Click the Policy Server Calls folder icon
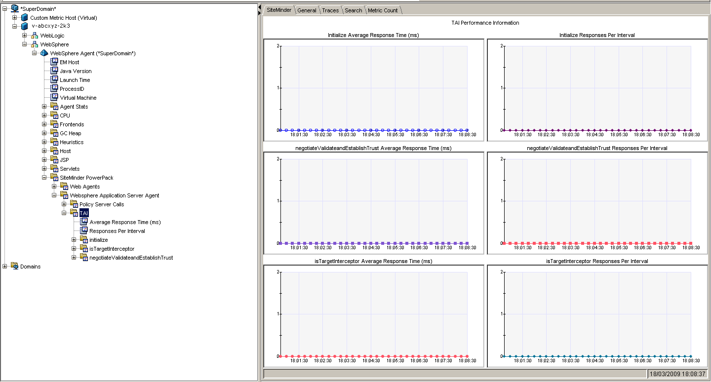Image resolution: width=711 pixels, height=382 pixels. click(74, 204)
